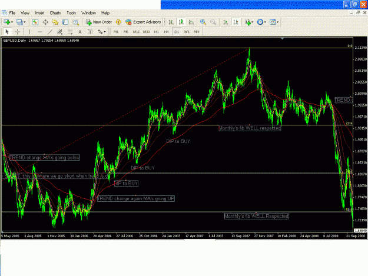Viewport: 368px width, 276px height.
Task: Show the Navigator panel folder-star icon
Action: point(55,22)
